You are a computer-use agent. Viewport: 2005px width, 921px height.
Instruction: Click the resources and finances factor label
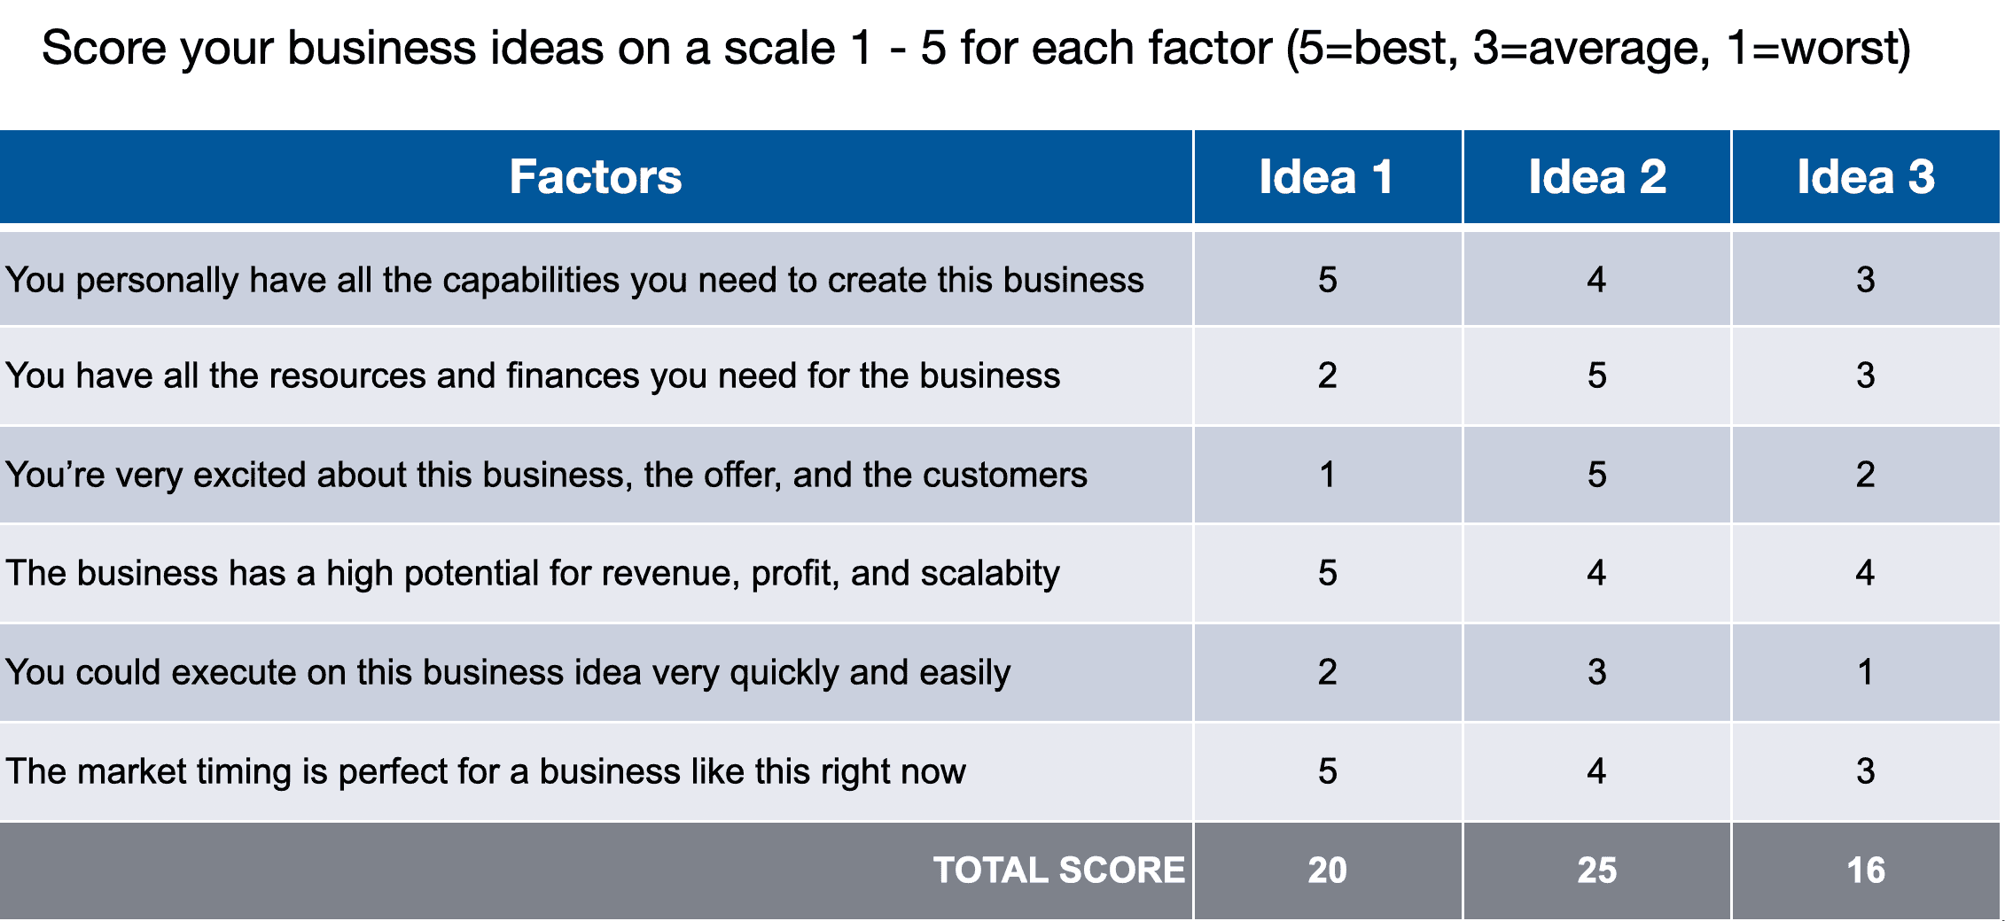[533, 375]
